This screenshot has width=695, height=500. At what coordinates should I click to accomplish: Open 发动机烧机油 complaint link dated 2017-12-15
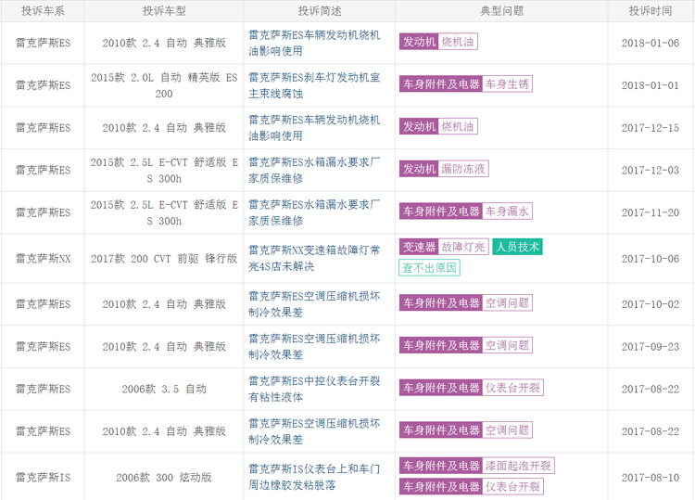tap(314, 128)
